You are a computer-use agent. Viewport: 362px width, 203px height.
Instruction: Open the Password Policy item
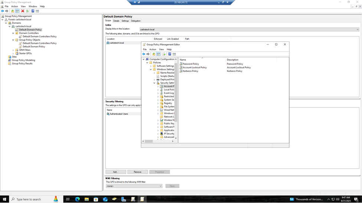click(x=191, y=64)
